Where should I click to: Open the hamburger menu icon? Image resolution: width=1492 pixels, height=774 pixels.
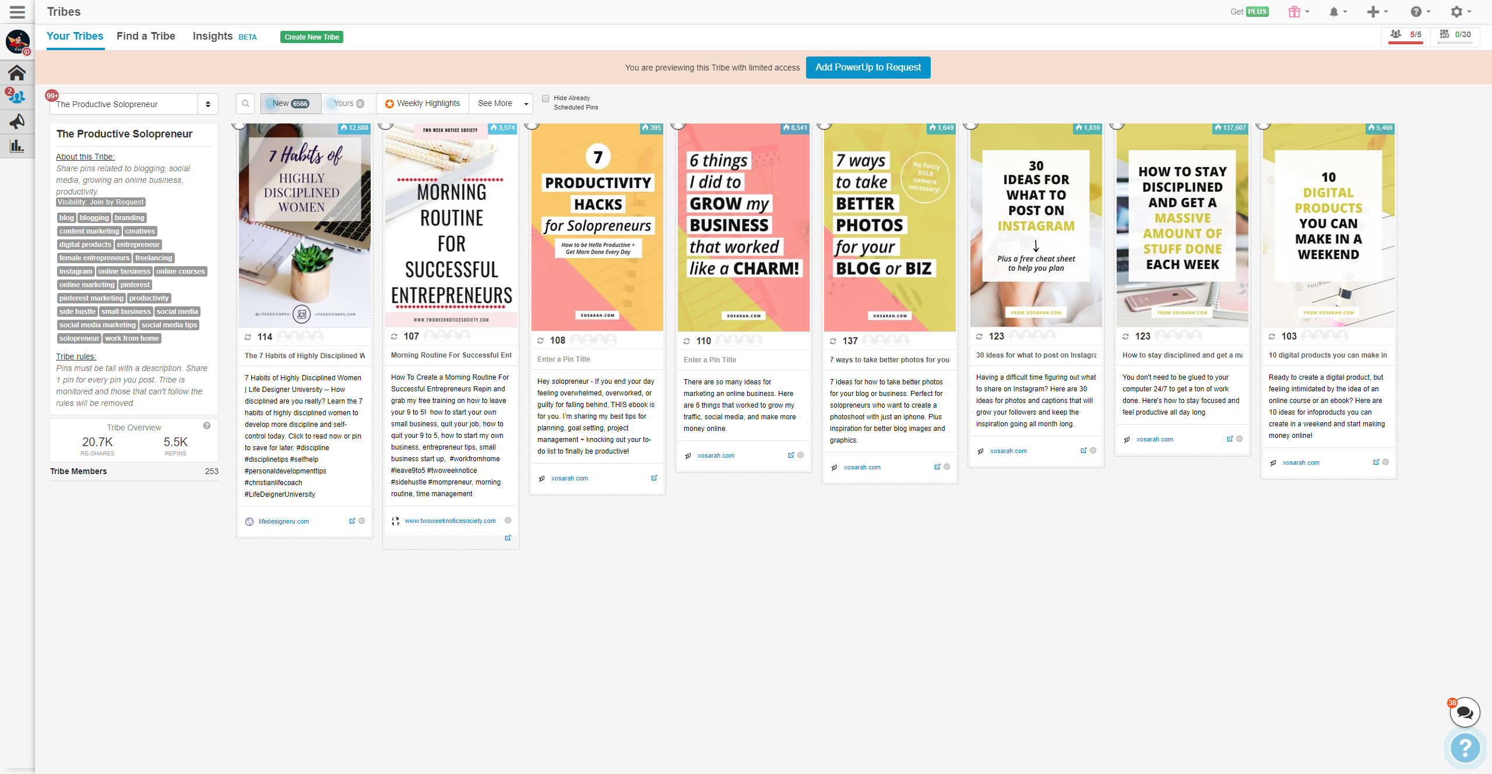(17, 12)
